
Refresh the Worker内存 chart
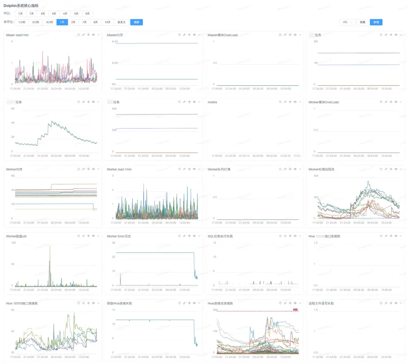[x=78, y=169]
